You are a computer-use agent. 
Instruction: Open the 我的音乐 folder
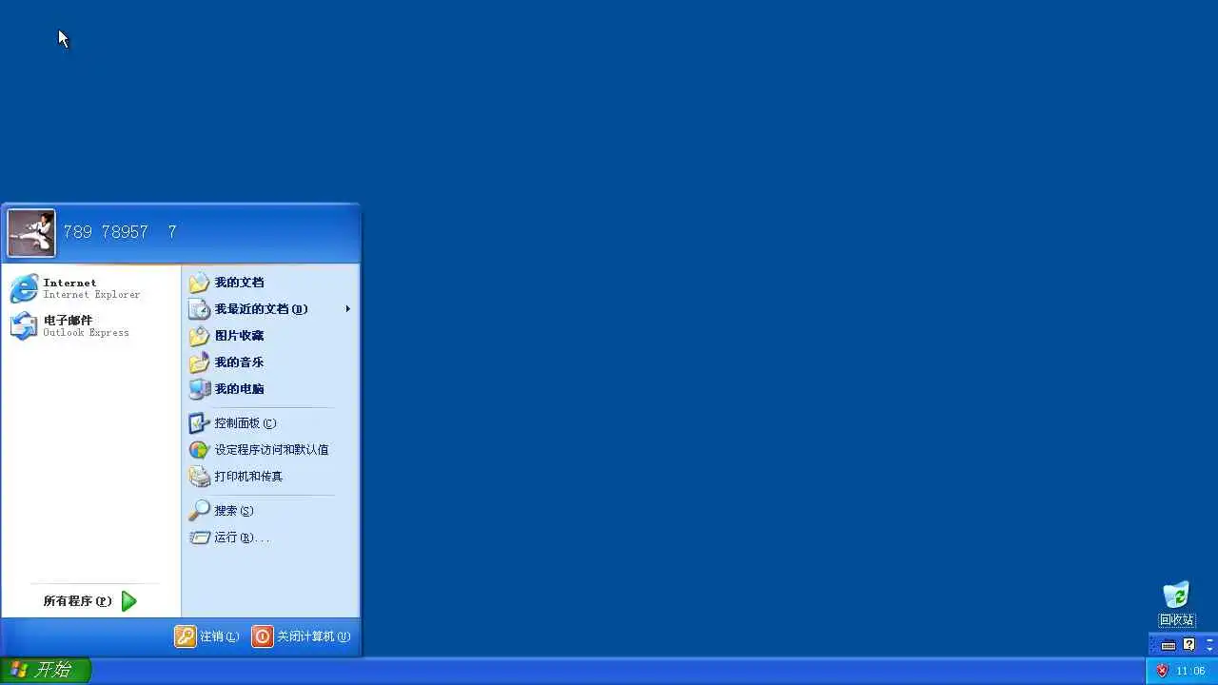271,362
